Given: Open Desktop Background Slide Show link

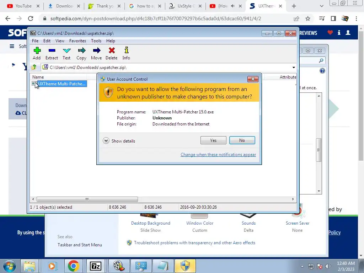Looking at the screenshot, I should [150, 224].
